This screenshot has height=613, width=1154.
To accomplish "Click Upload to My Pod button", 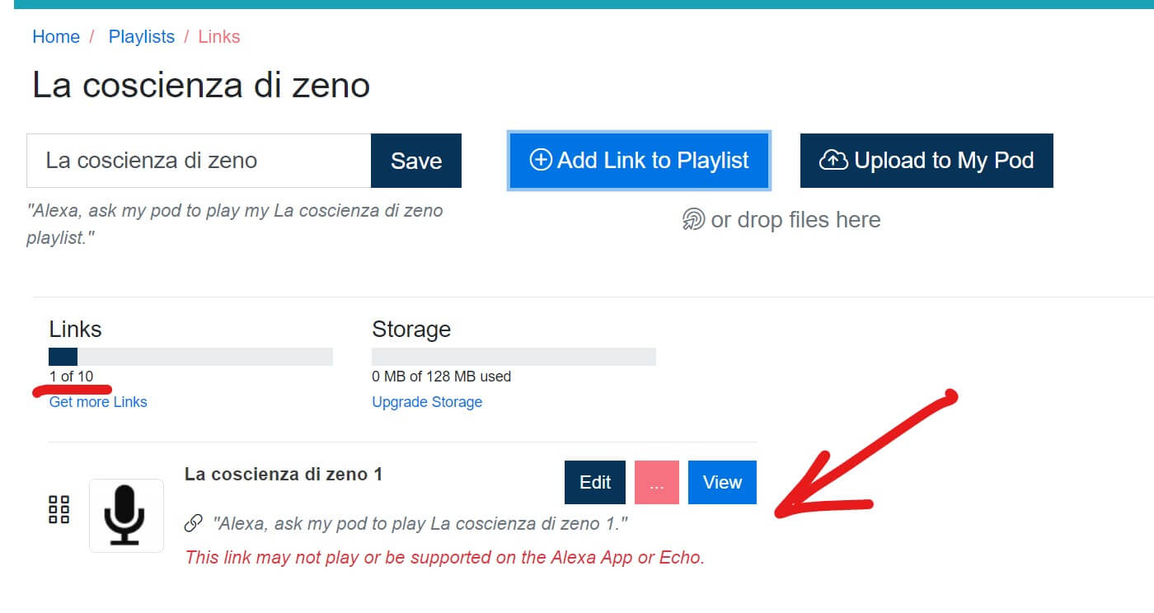I will 926,161.
